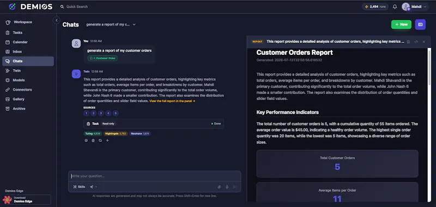The image size is (436, 207).
Task: Expand the Mahdi user account menu
Action: [414, 7]
